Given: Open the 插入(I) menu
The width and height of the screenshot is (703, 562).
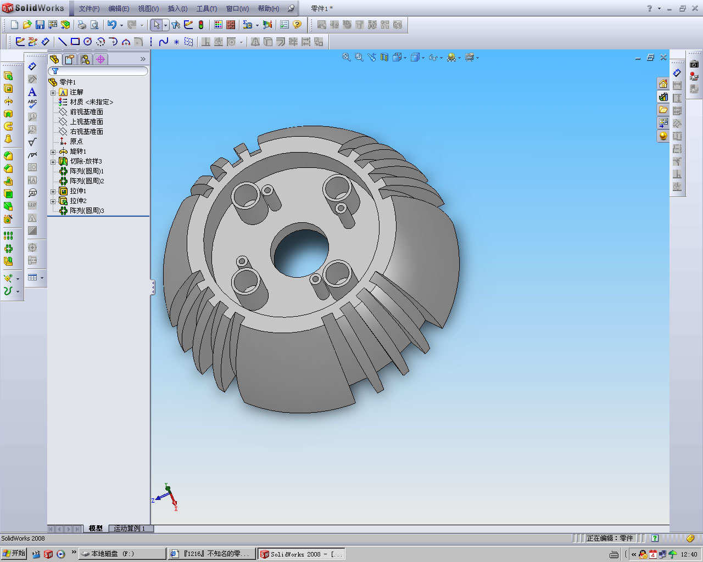Looking at the screenshot, I should coord(177,9).
